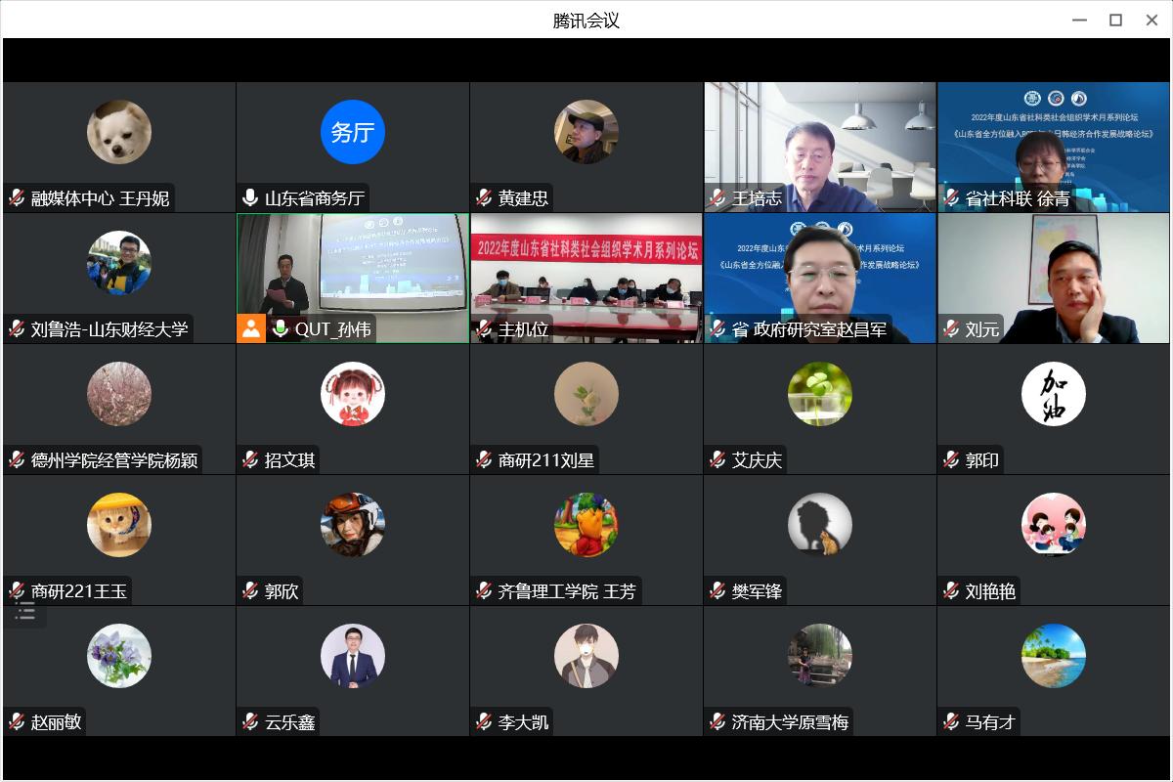
Task: Click the name label 德州学院经管学院杨颖
Action: (114, 460)
